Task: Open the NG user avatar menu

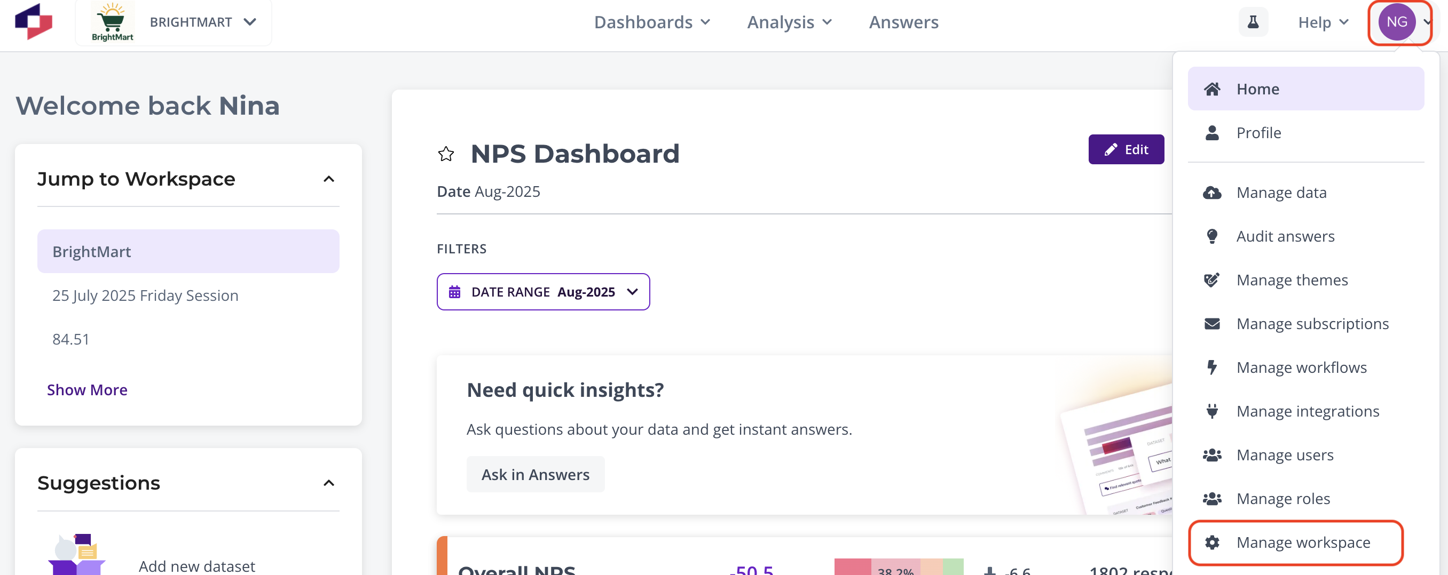Action: coord(1397,22)
